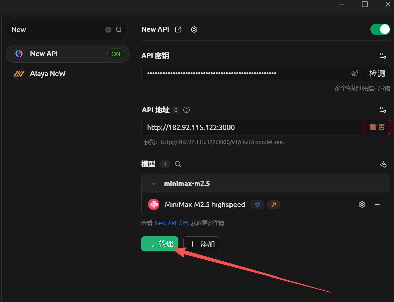Search models using the magnifier beside 模型
The image size is (394, 302).
point(178,164)
